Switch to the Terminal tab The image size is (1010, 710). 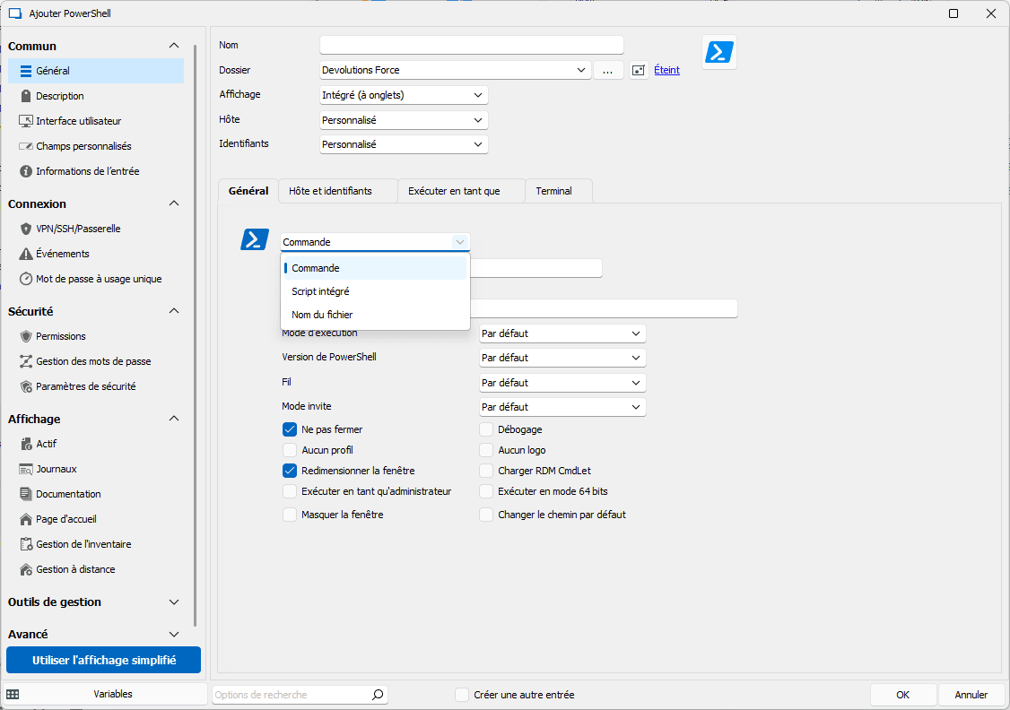tap(553, 191)
